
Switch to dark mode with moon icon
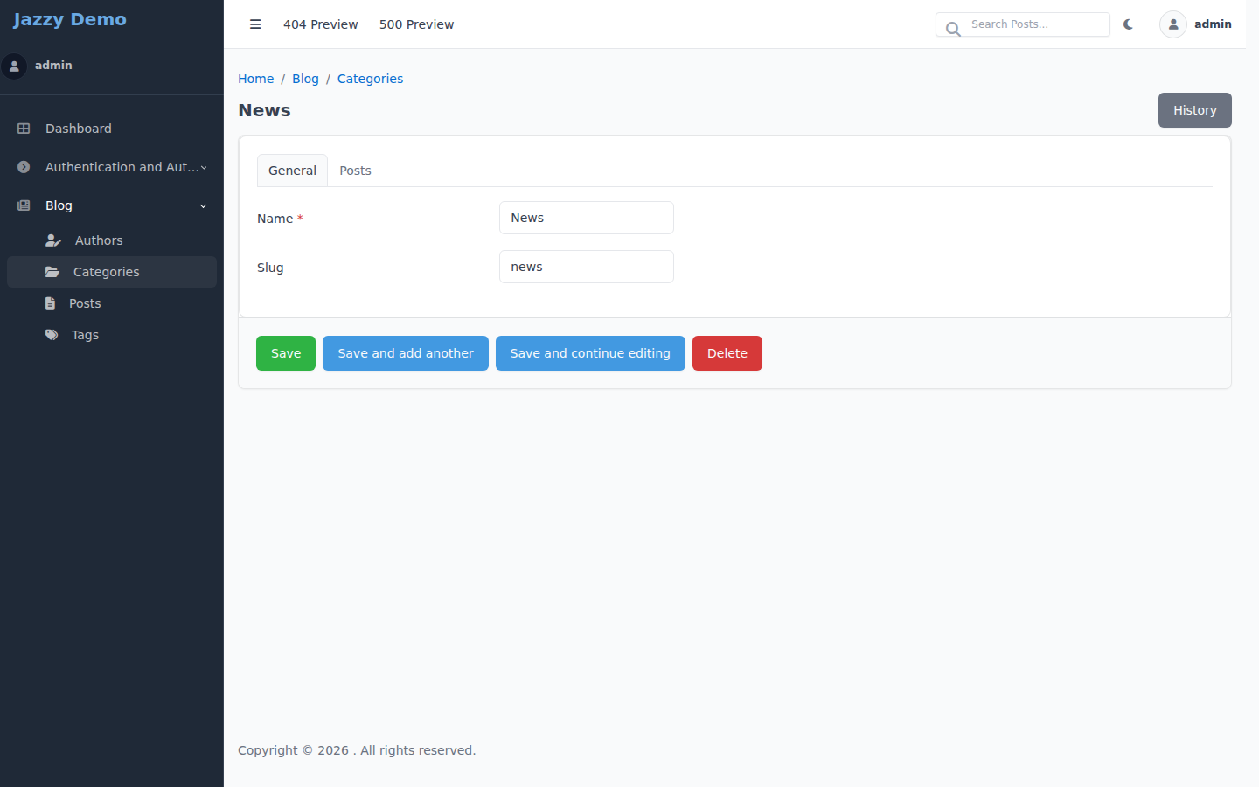[1128, 24]
